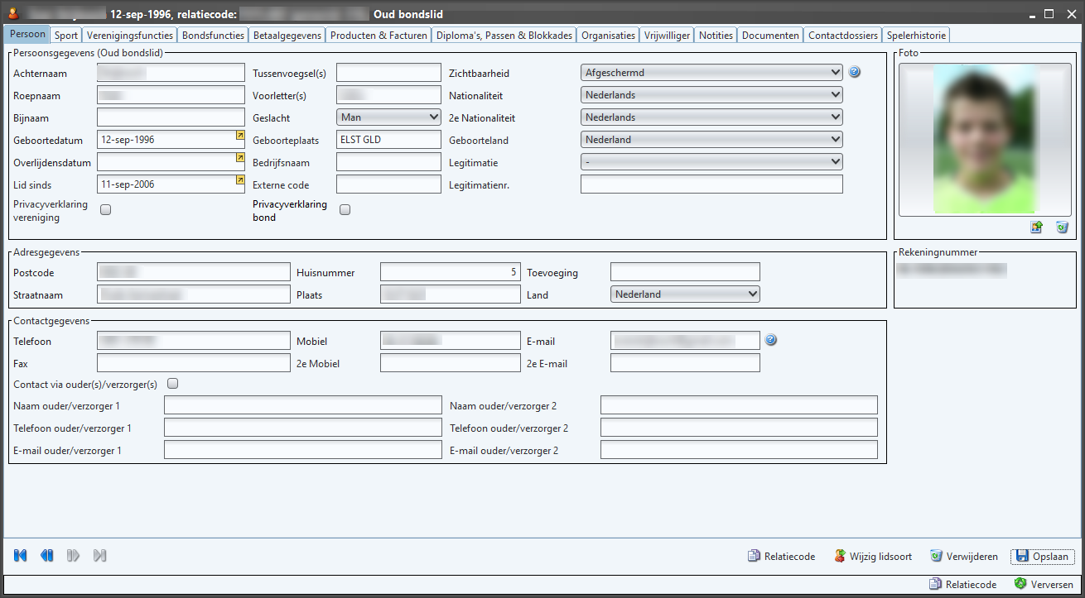
Task: Switch to the Notities tab
Action: 716,36
